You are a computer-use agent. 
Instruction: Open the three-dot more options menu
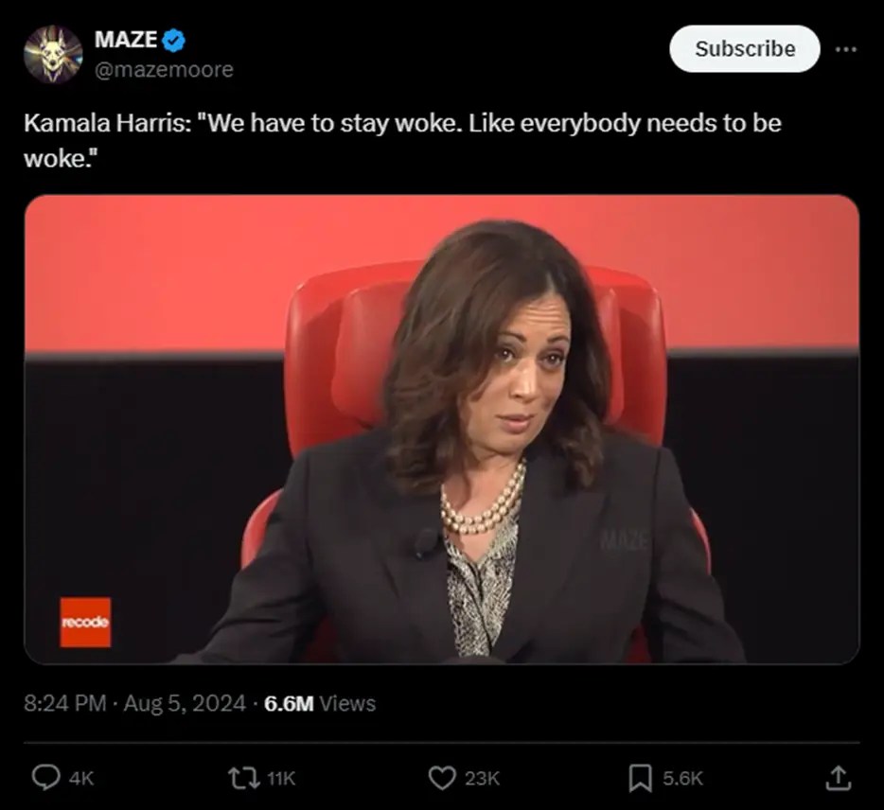846,49
